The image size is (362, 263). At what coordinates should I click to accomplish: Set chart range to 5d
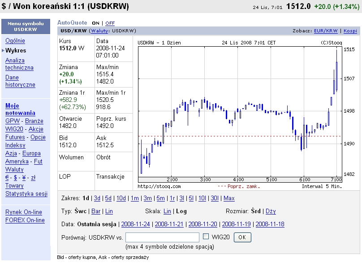[108, 198]
